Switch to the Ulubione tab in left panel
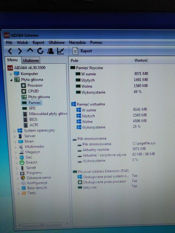The image size is (175, 233). [x=31, y=61]
